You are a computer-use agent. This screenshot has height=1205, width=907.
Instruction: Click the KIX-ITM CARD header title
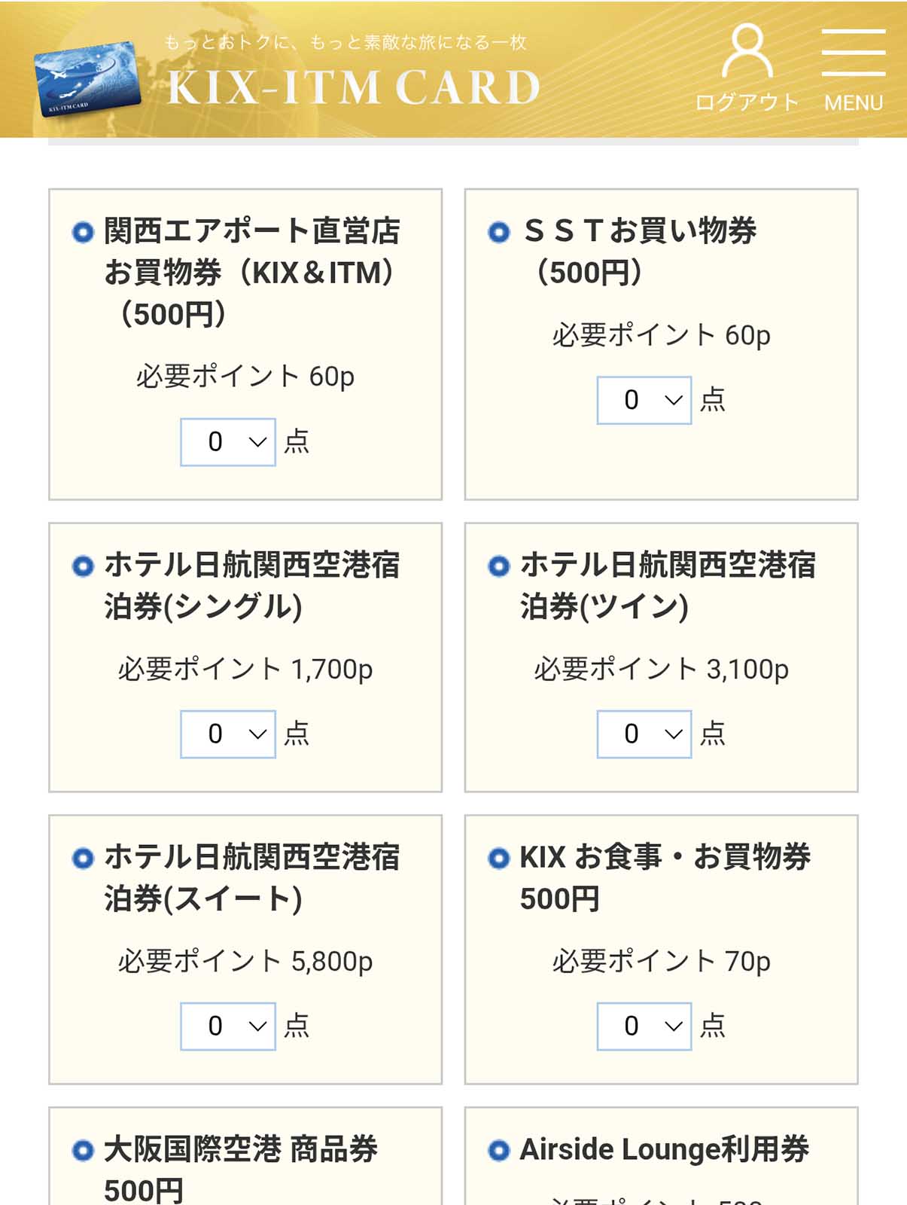click(353, 87)
